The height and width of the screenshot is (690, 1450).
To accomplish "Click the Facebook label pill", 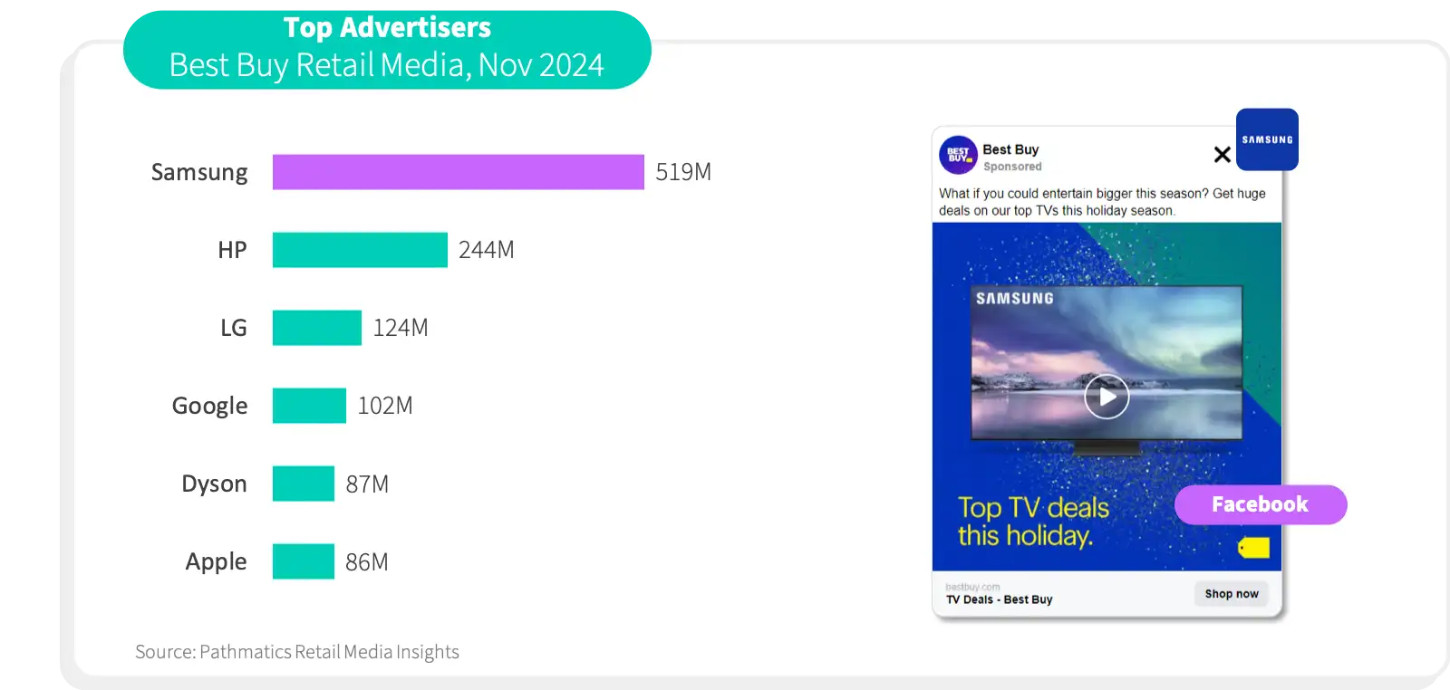I will (x=1261, y=504).
